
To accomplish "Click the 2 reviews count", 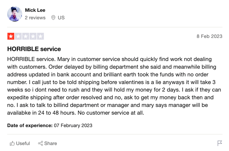I will (x=35, y=18).
